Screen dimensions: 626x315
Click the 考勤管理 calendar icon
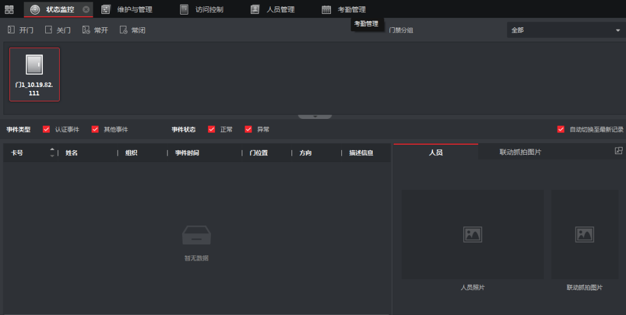(326, 9)
